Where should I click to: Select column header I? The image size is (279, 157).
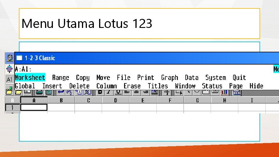click(252, 100)
